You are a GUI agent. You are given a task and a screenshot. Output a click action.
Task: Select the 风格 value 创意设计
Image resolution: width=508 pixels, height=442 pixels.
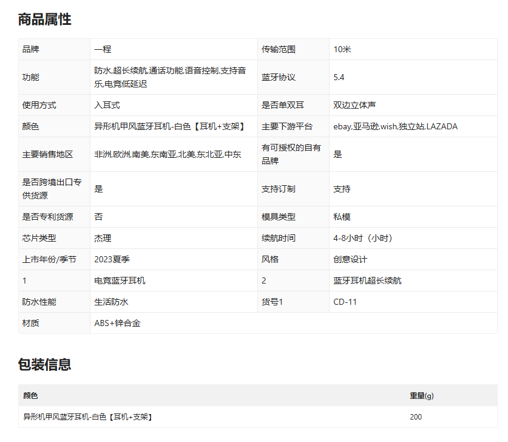tap(350, 259)
